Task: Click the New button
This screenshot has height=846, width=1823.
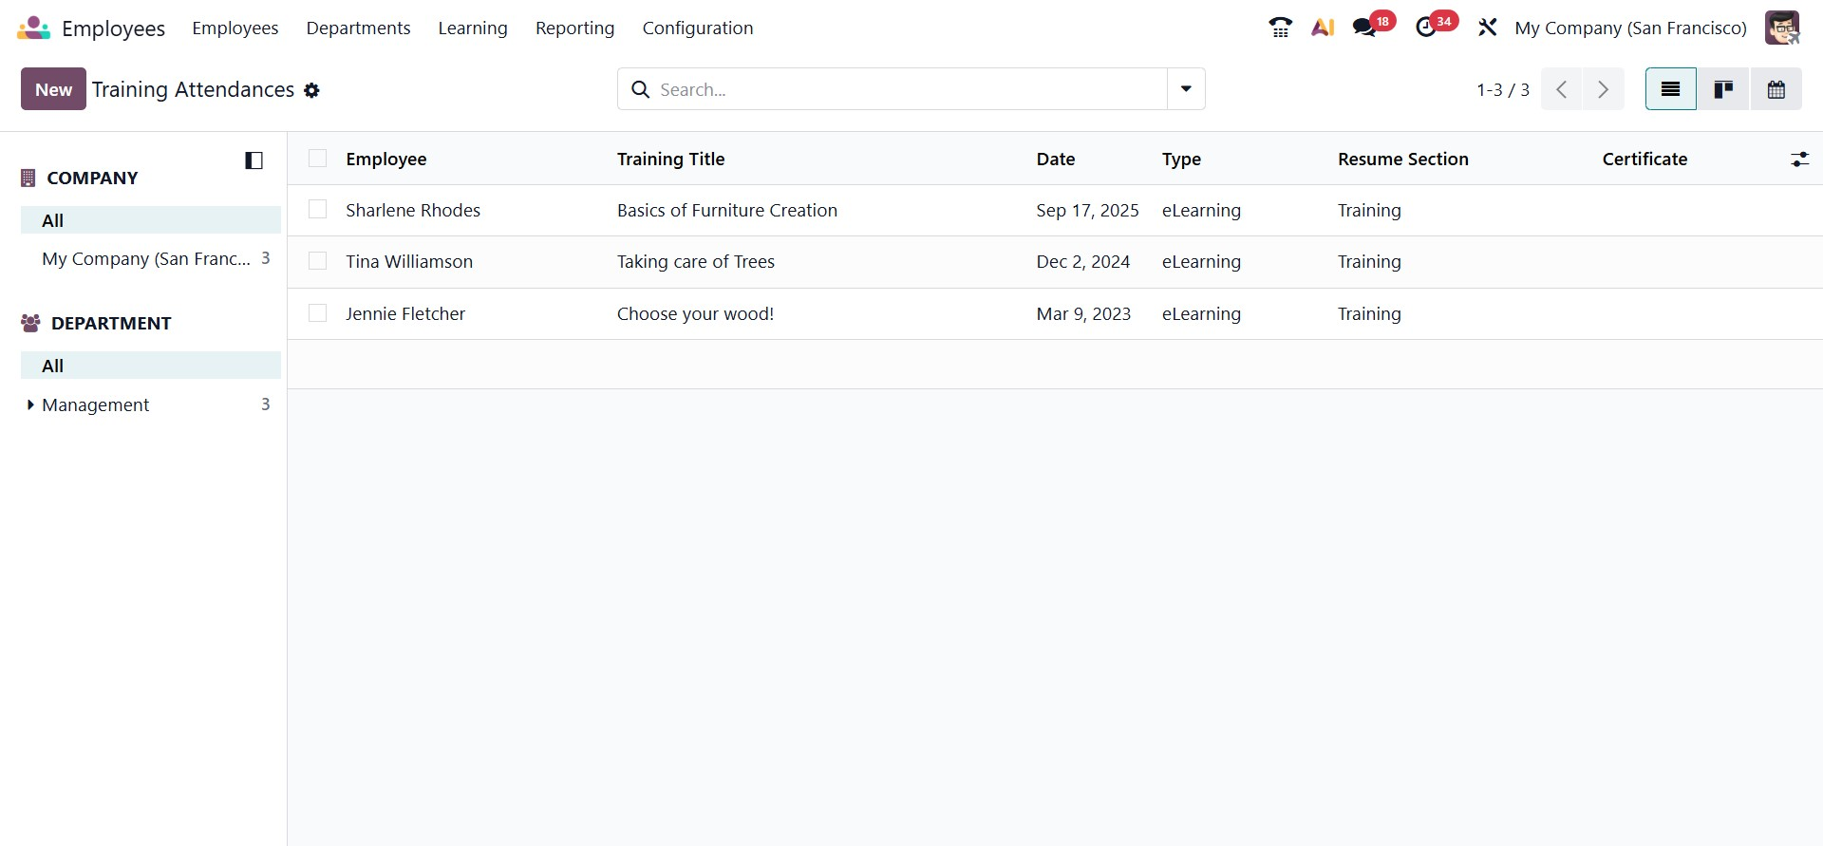Action: (53, 89)
